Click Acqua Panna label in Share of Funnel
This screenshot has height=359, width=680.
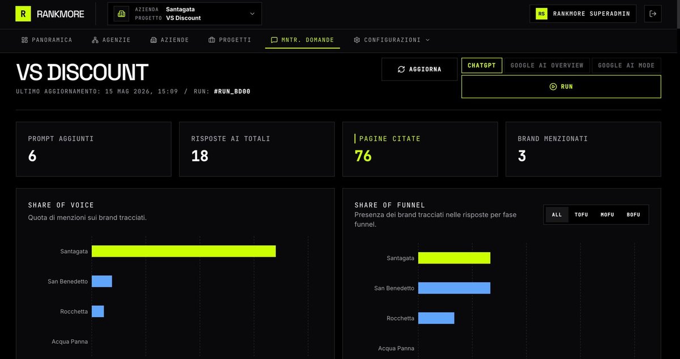pyautogui.click(x=396, y=348)
